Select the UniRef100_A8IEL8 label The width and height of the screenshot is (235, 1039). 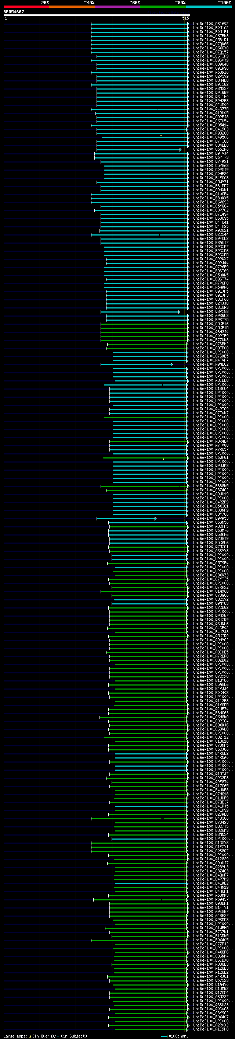[210, 380]
